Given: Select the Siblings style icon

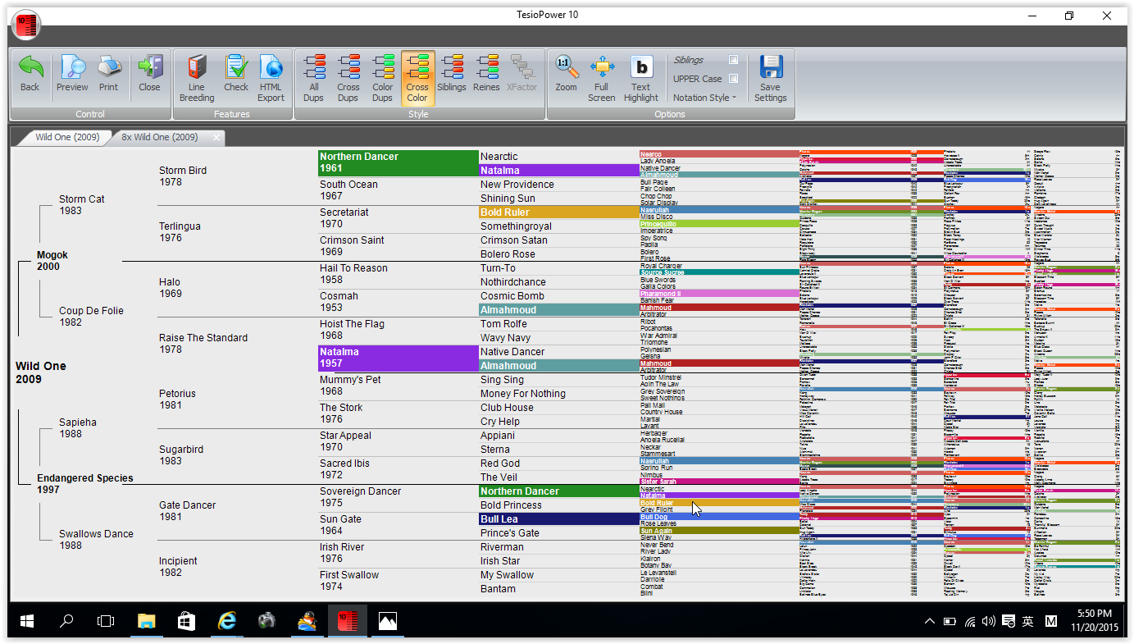Looking at the screenshot, I should [x=452, y=67].
